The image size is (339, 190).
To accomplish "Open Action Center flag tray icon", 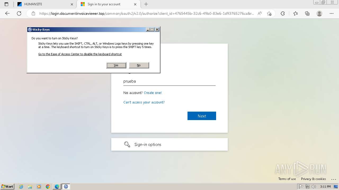I will point(301,187).
